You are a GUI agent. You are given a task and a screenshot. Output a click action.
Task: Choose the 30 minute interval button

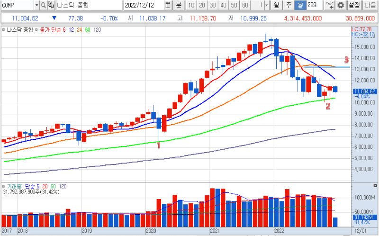pyautogui.click(x=213, y=5)
